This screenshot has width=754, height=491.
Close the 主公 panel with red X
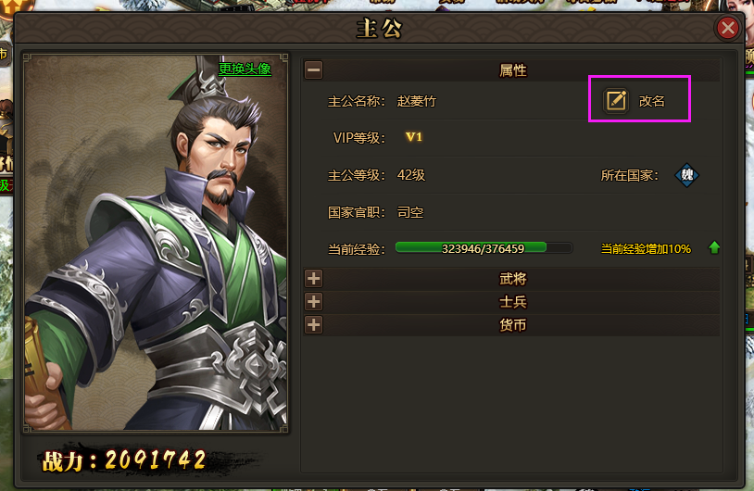point(727,28)
